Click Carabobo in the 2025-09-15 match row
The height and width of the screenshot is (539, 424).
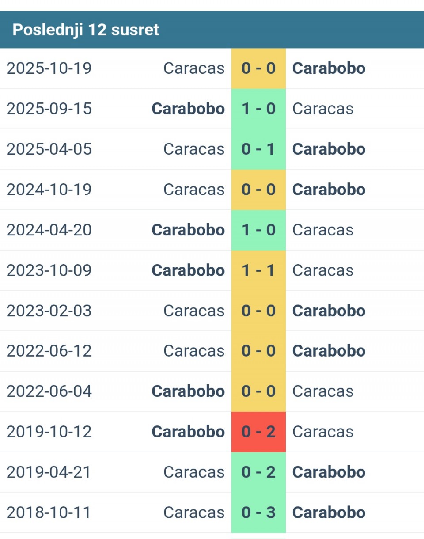[188, 109]
